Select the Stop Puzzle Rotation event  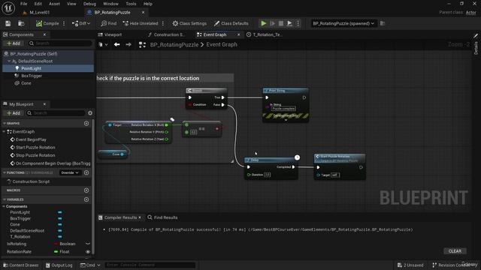pyautogui.click(x=35, y=155)
